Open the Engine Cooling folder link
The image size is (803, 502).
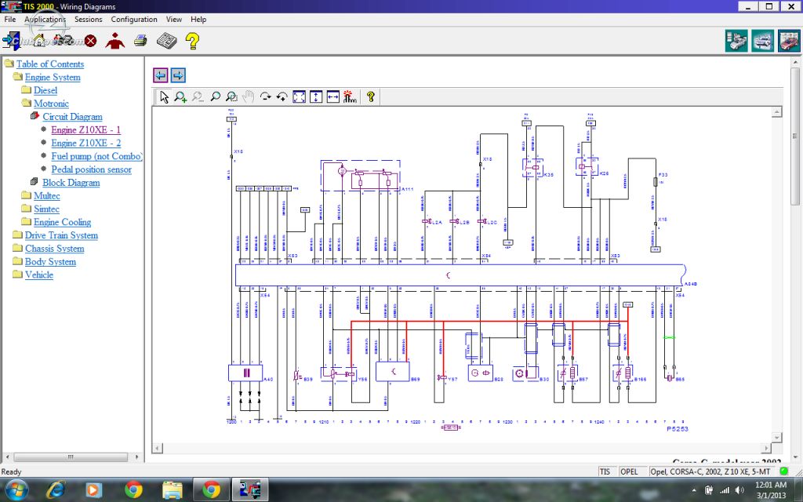click(x=63, y=222)
